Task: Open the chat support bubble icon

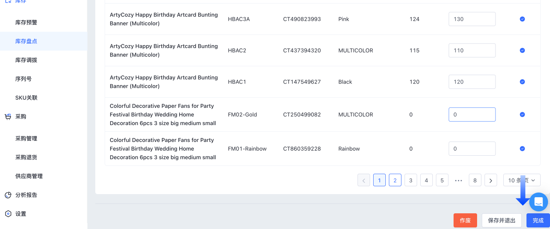Action: [x=538, y=202]
